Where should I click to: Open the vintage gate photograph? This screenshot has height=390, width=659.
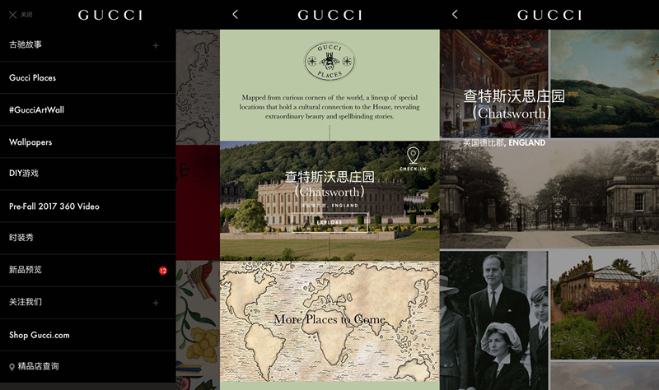[x=549, y=194]
